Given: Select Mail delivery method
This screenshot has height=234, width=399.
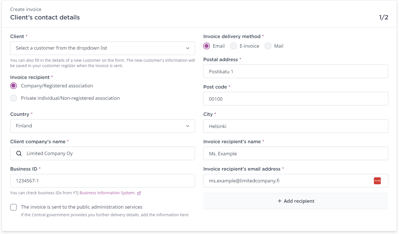Looking at the screenshot, I should tap(268, 46).
